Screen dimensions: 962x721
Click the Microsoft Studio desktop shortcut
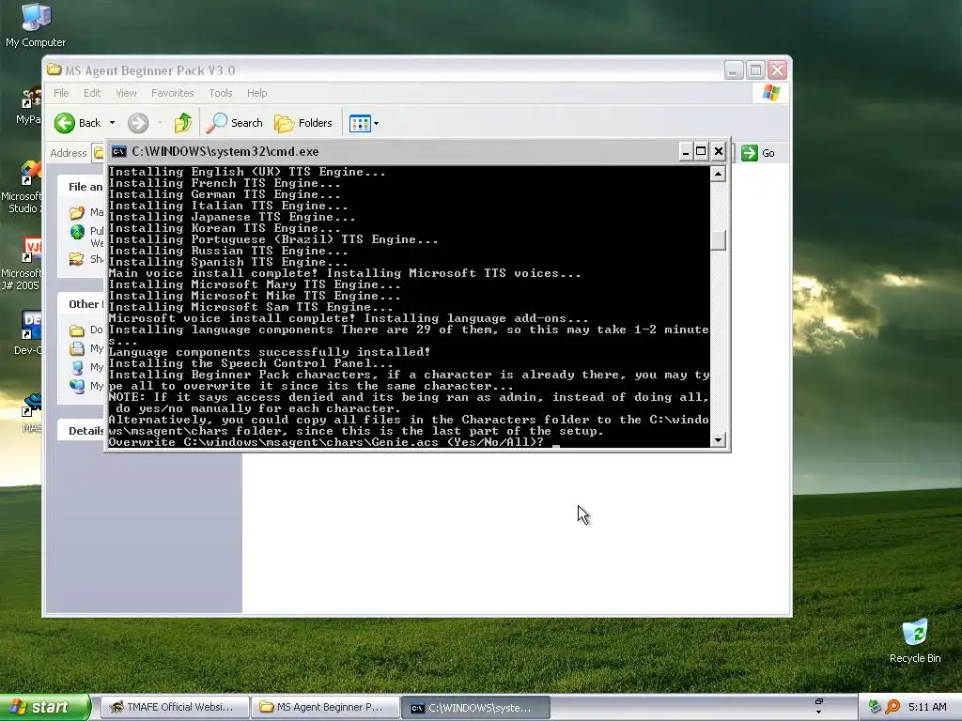[23, 187]
